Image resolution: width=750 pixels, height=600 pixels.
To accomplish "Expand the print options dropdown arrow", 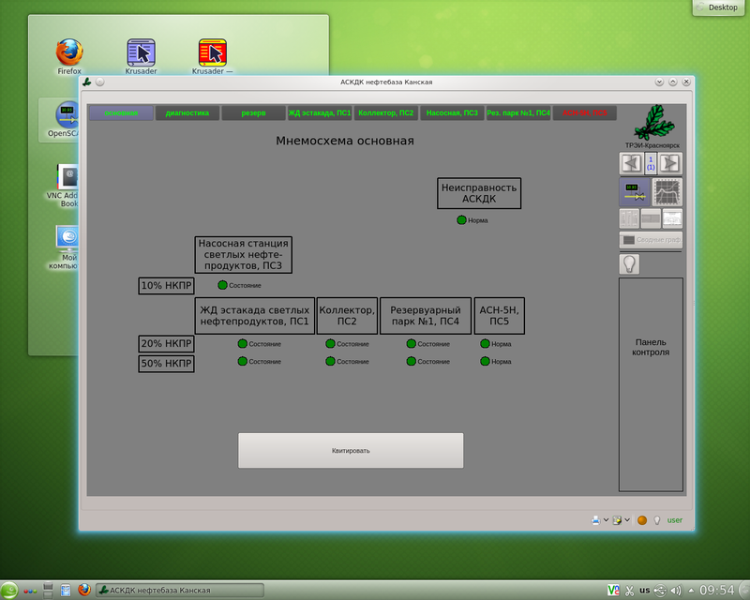I will click(x=606, y=519).
